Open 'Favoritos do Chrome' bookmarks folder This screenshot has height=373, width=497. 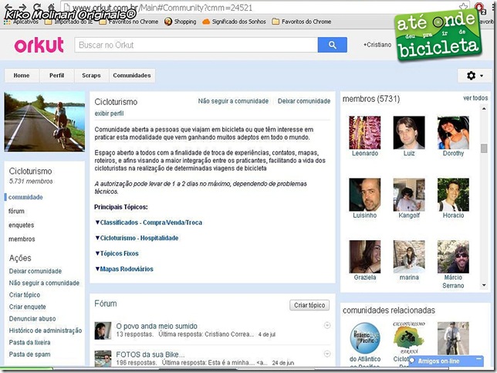pyautogui.click(x=302, y=22)
